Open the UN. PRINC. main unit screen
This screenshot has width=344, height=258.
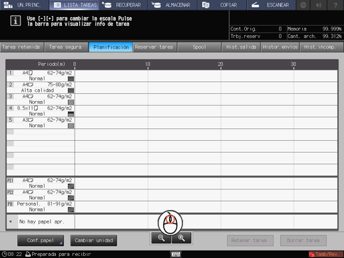24,5
